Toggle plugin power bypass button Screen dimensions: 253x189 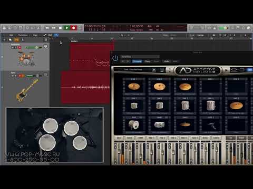pos(115,58)
